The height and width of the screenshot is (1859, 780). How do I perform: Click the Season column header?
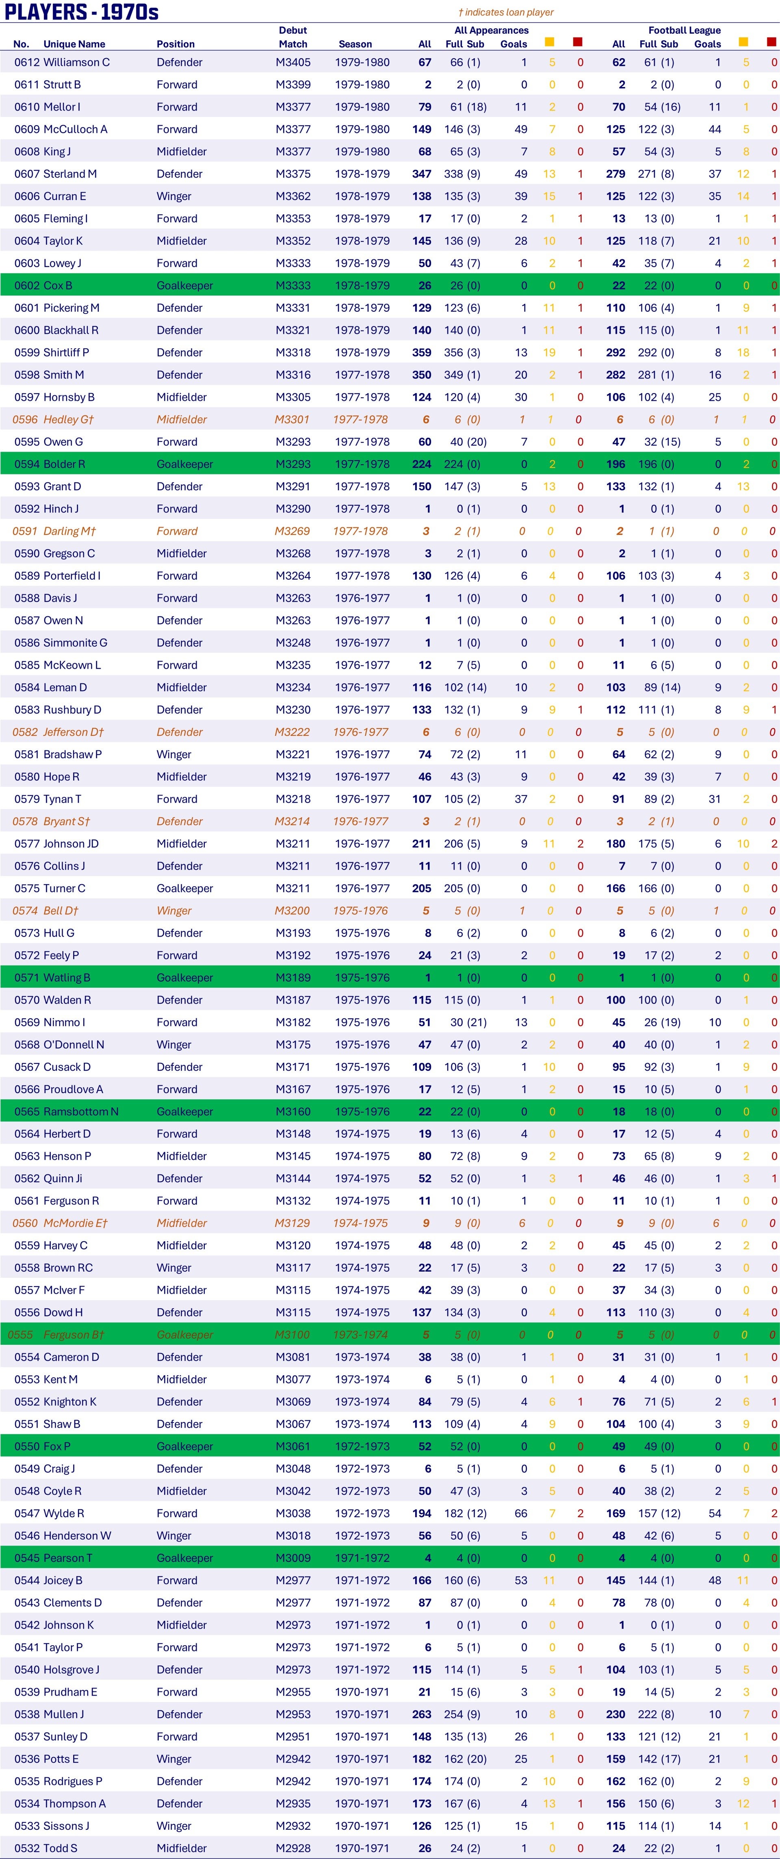(355, 44)
